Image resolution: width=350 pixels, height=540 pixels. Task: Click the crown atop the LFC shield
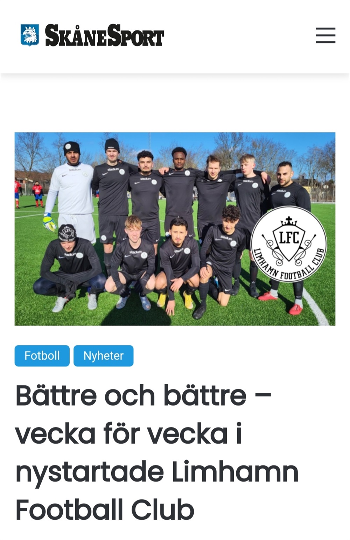tap(289, 221)
